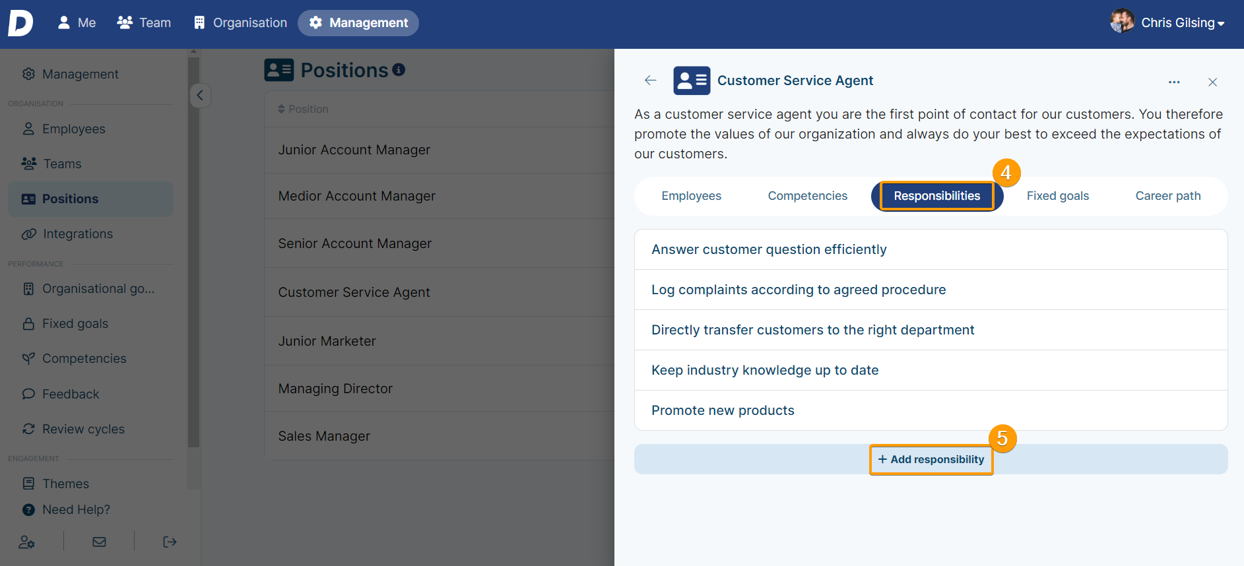
Task: Click the Employees person icon in sidebar
Action: tap(28, 129)
